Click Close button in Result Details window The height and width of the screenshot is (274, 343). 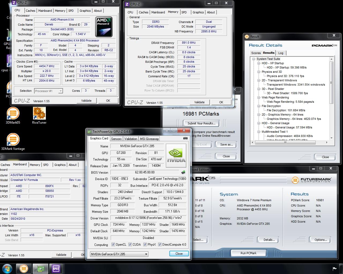pyautogui.click(x=325, y=157)
